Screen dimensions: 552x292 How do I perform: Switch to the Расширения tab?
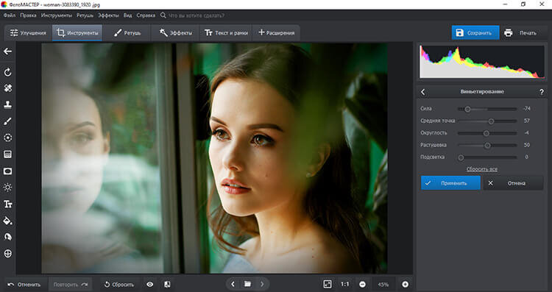pyautogui.click(x=276, y=32)
